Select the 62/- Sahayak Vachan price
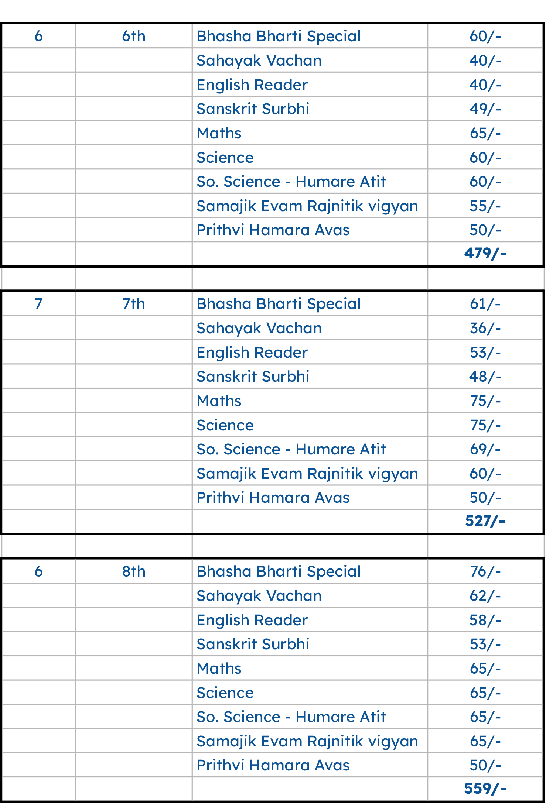 pos(485,596)
